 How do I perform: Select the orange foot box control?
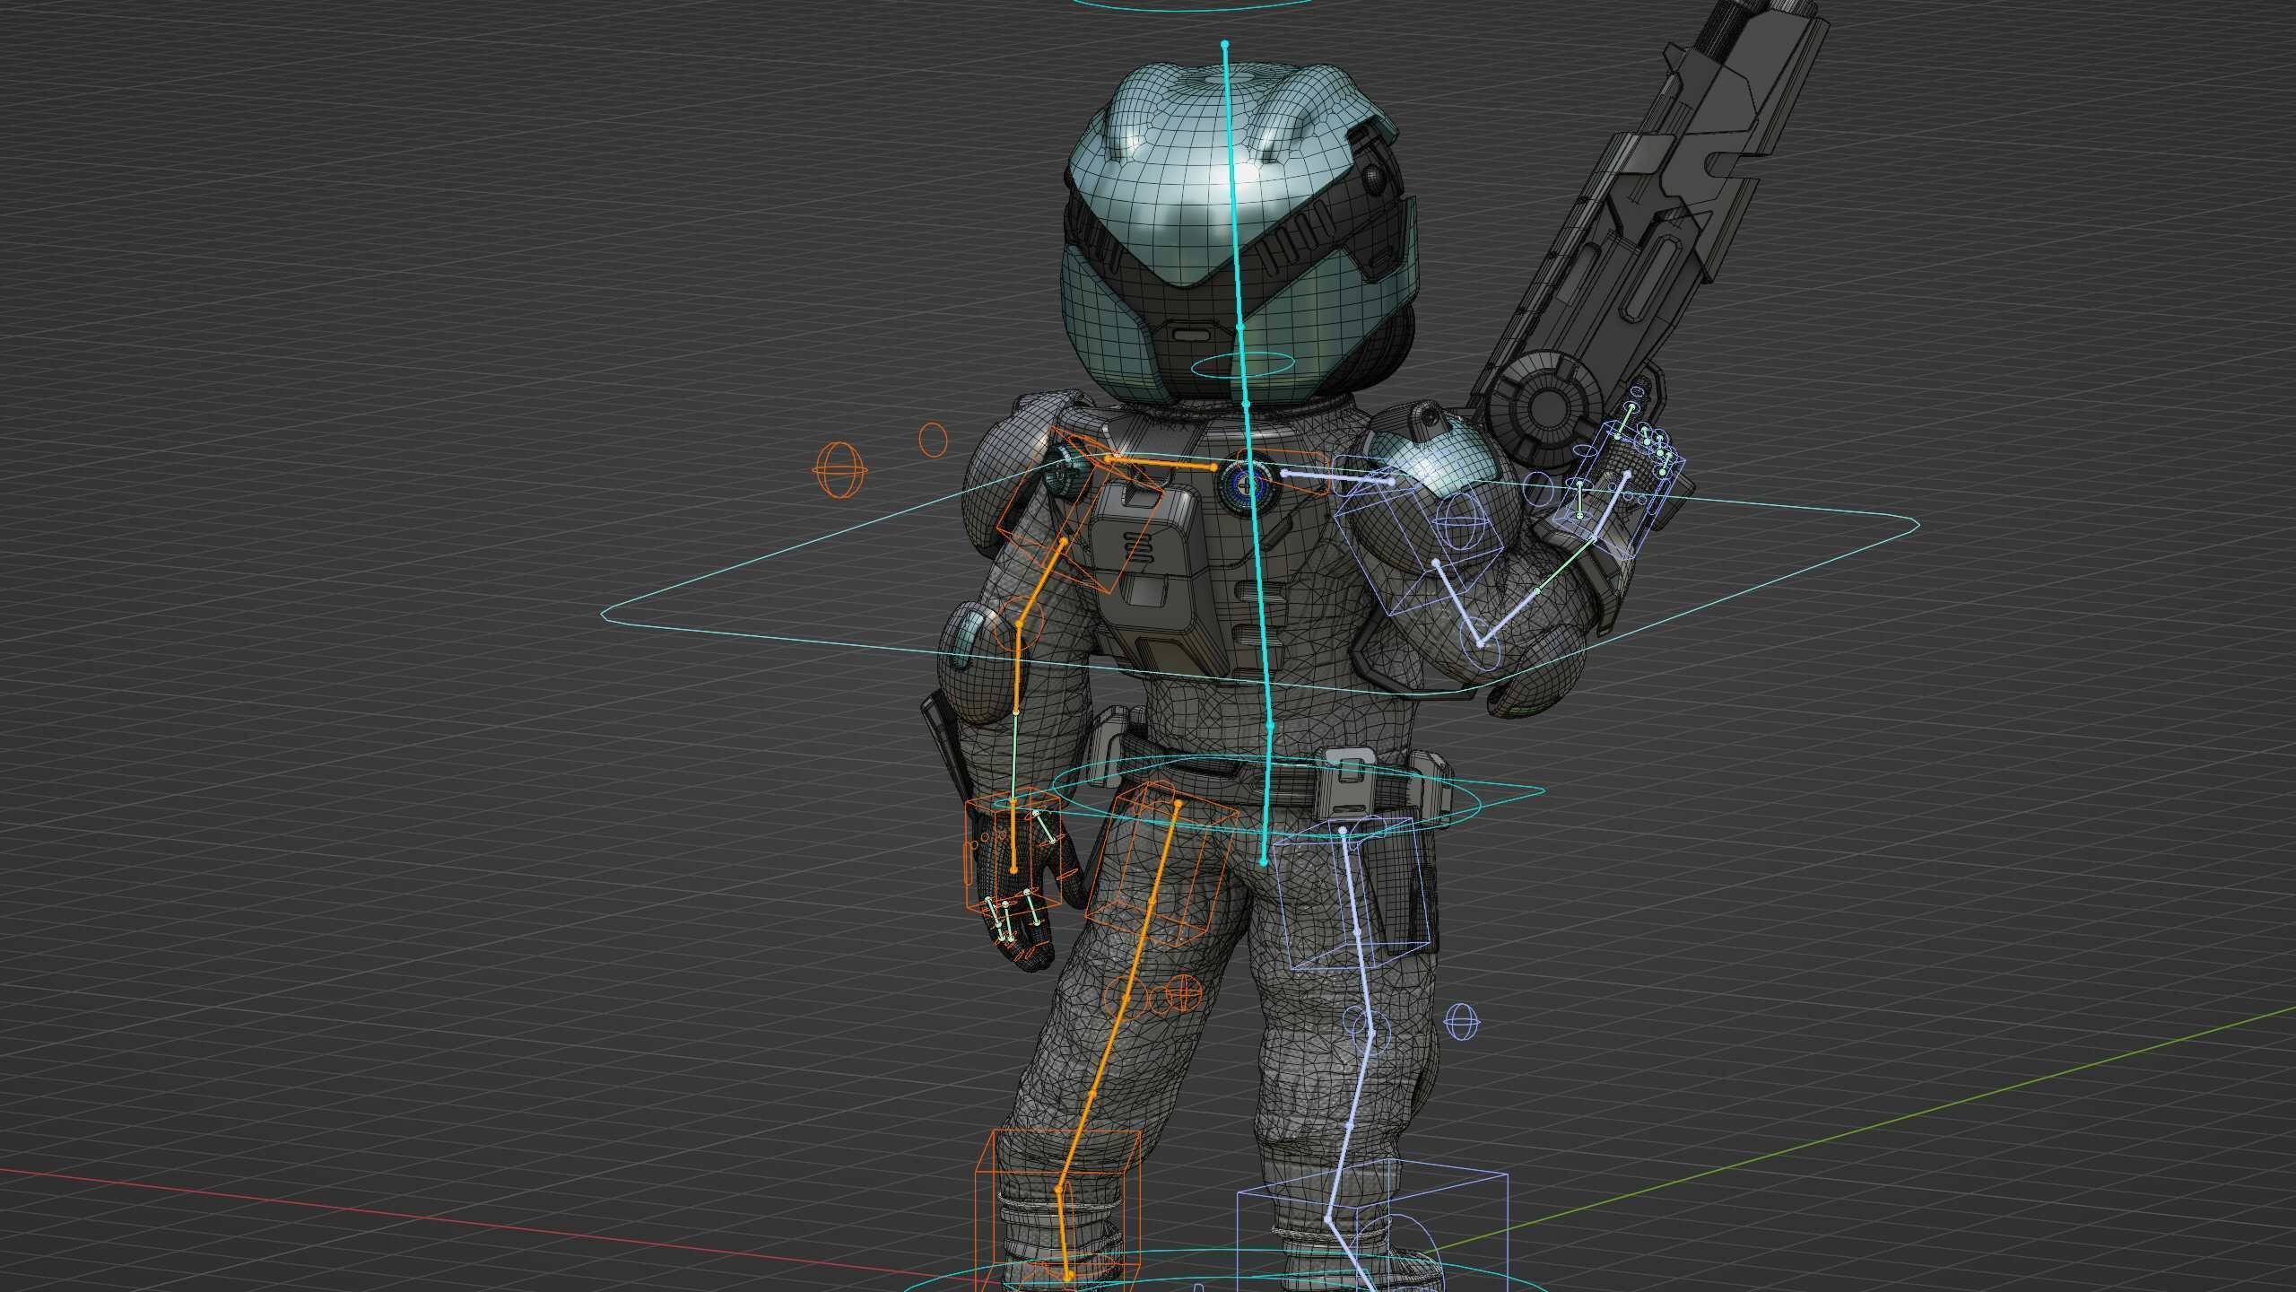tap(1057, 1211)
